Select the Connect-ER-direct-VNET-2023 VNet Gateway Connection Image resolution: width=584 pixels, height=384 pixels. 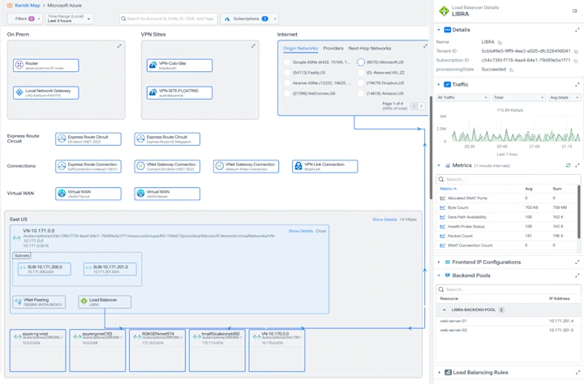[x=167, y=166]
